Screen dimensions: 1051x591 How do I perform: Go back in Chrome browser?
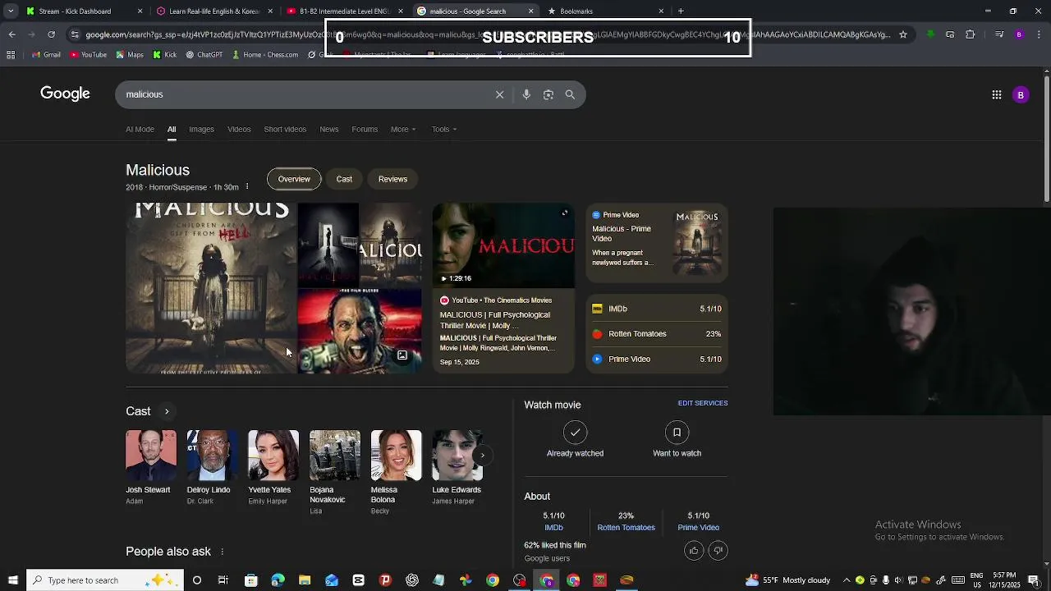click(11, 34)
